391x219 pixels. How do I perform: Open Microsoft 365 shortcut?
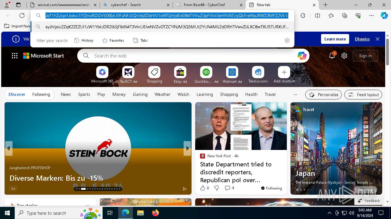102,75
